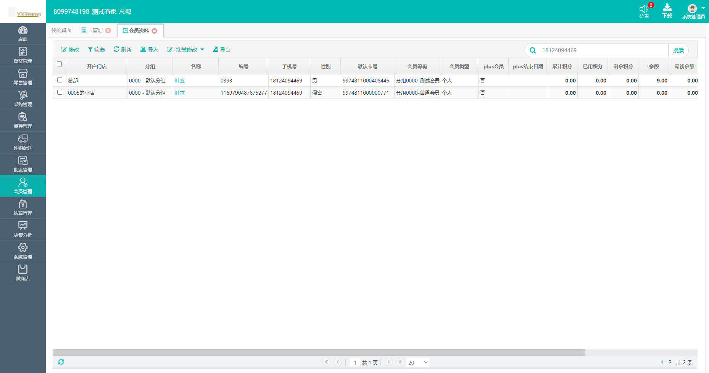
Task: Open 结算管理 in the sidebar
Action: 23,208
